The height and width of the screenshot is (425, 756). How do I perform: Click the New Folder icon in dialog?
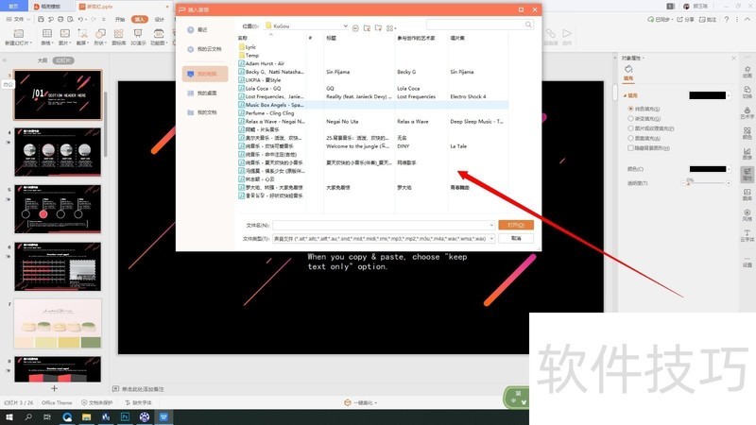point(379,28)
